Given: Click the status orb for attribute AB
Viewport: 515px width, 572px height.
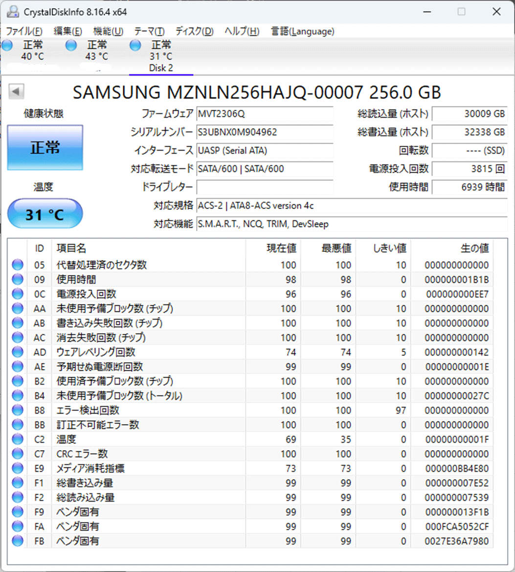Looking at the screenshot, I should [18, 323].
